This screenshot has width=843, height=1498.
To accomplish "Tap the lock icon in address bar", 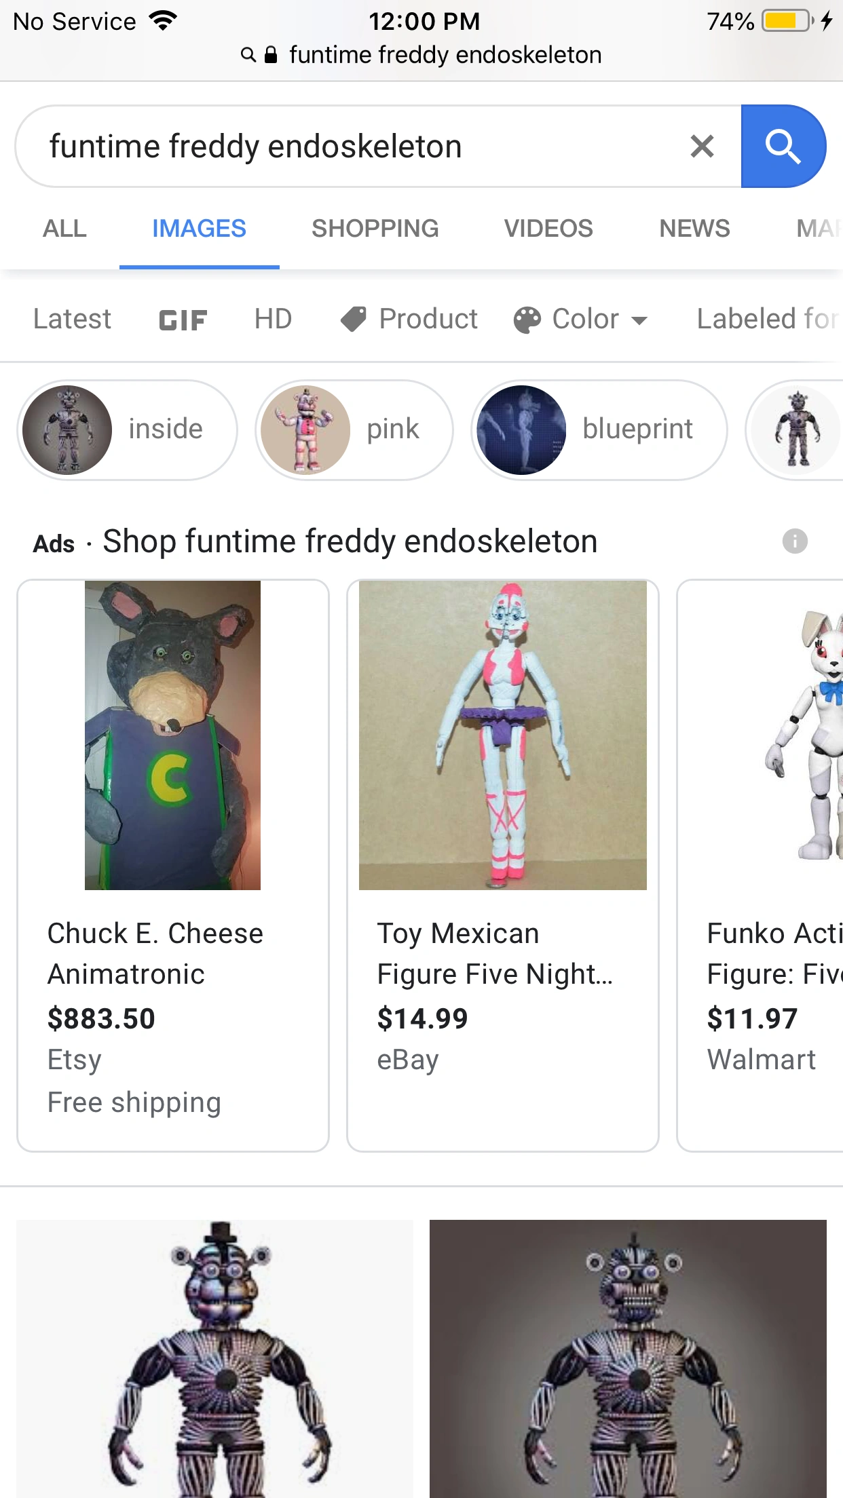I will pyautogui.click(x=271, y=55).
